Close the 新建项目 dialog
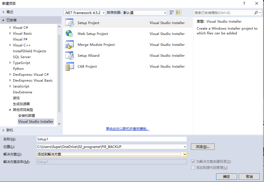This screenshot has height=182, width=264. [x=257, y=3]
